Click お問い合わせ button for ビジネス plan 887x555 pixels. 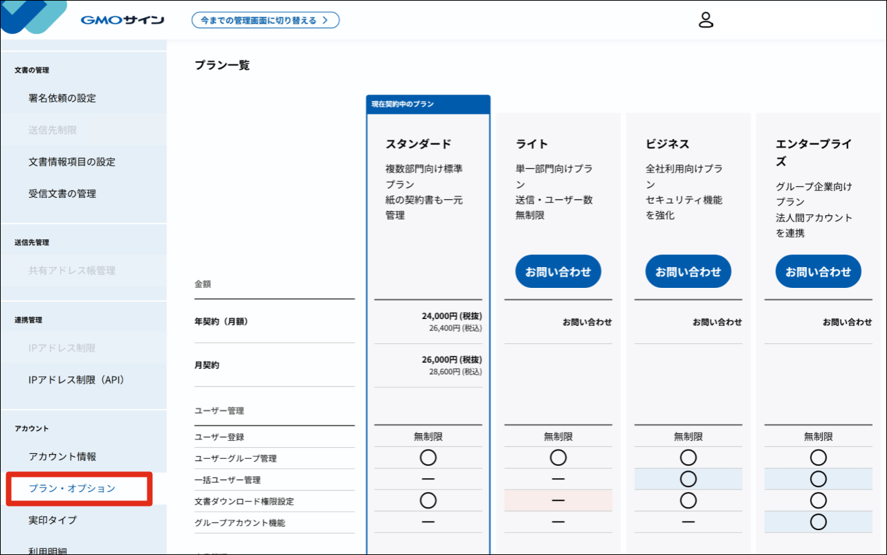click(688, 272)
